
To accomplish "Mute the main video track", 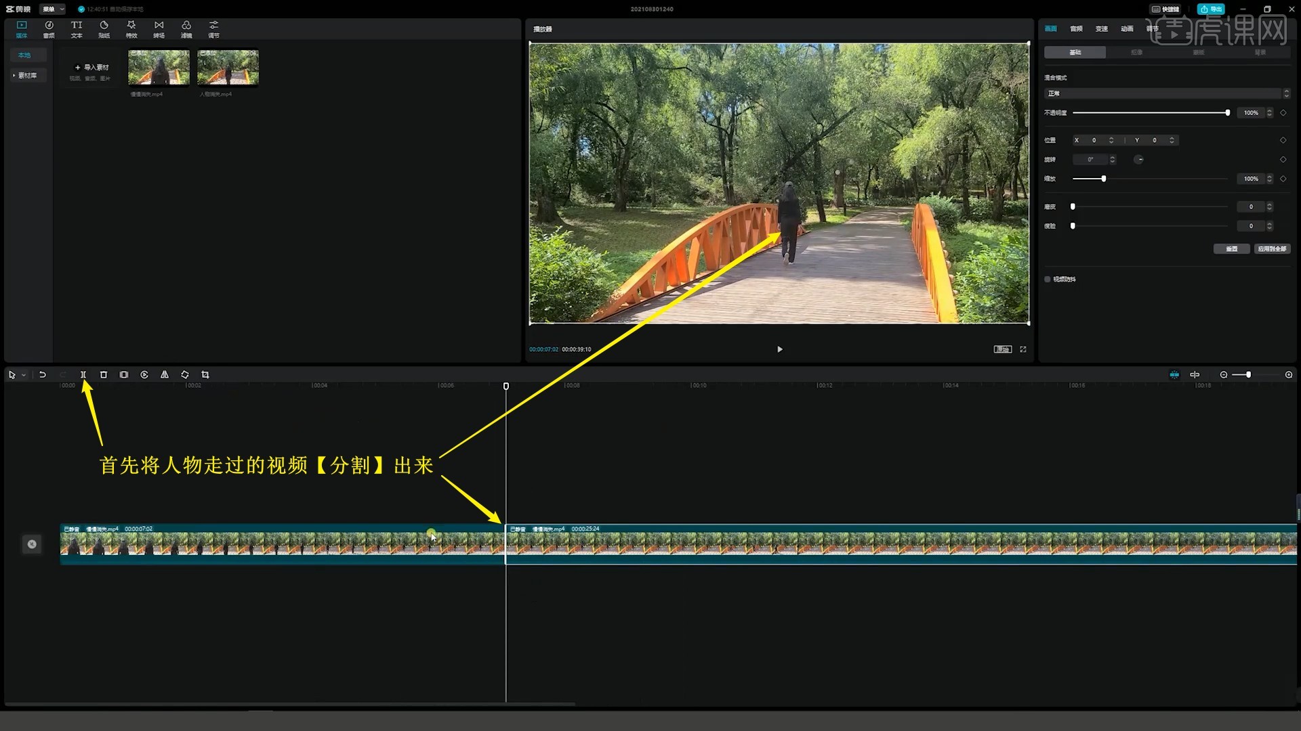I will coord(32,544).
